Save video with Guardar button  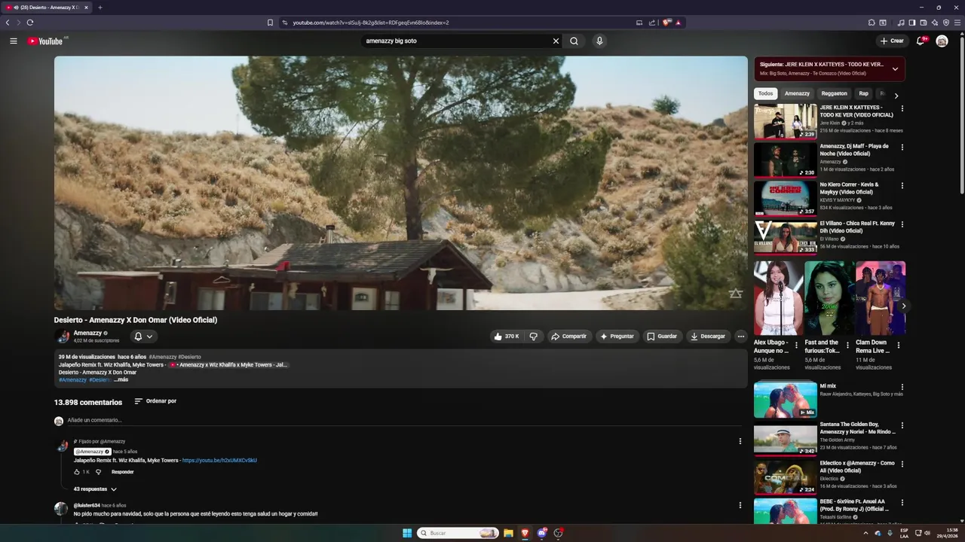point(662,336)
